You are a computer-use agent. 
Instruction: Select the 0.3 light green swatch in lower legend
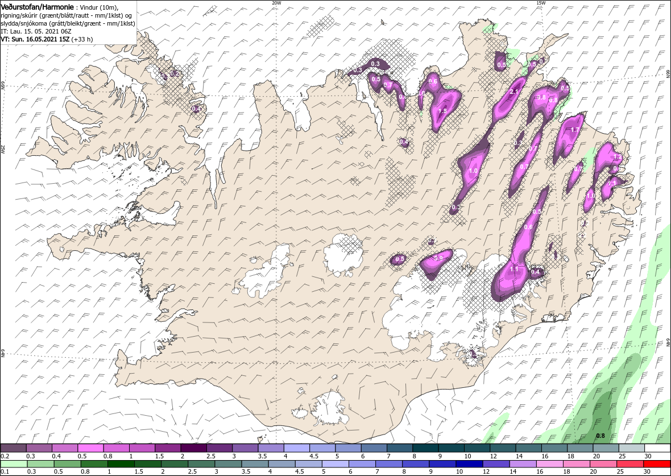pyautogui.click(x=41, y=464)
